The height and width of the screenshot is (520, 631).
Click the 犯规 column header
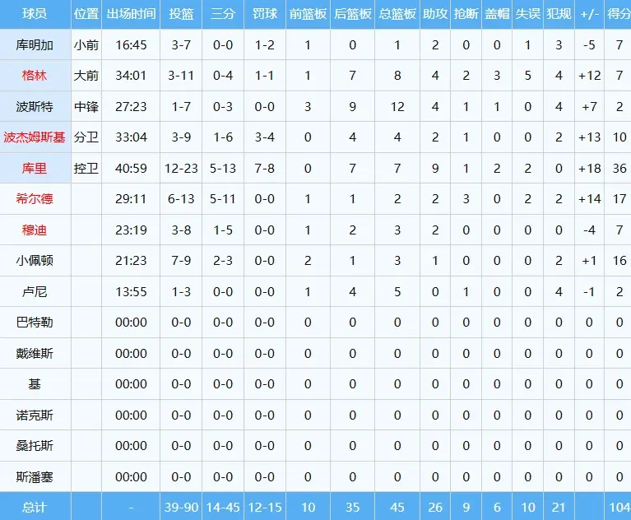click(x=559, y=14)
